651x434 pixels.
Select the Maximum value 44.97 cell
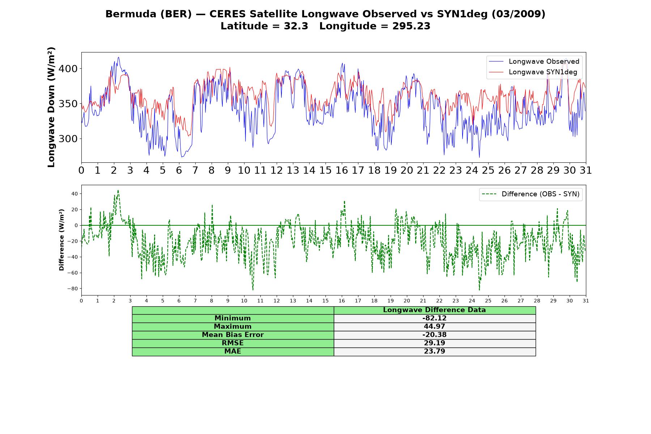(x=434, y=327)
